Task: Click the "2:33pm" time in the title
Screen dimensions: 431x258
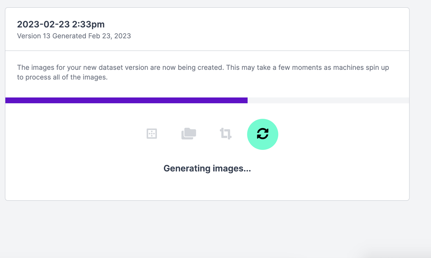Action: point(88,24)
